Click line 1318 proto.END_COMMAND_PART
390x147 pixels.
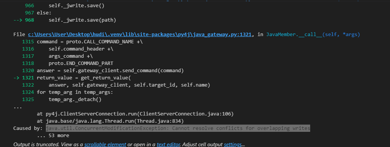pos(81,63)
